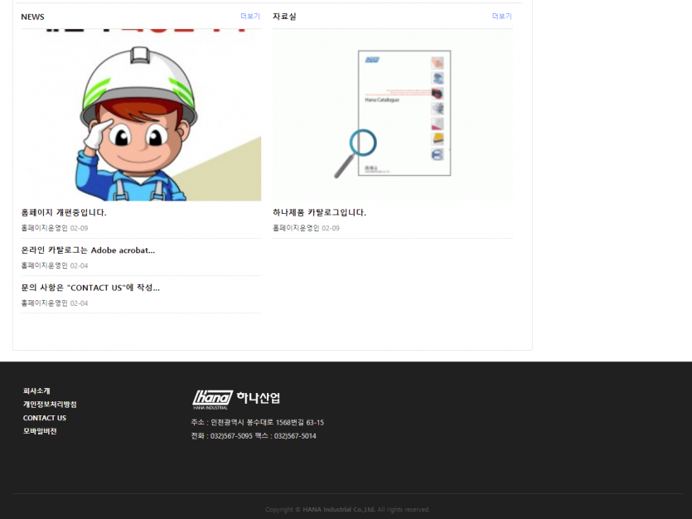Click the author under 홈페이지 개편중입니다

(45, 228)
